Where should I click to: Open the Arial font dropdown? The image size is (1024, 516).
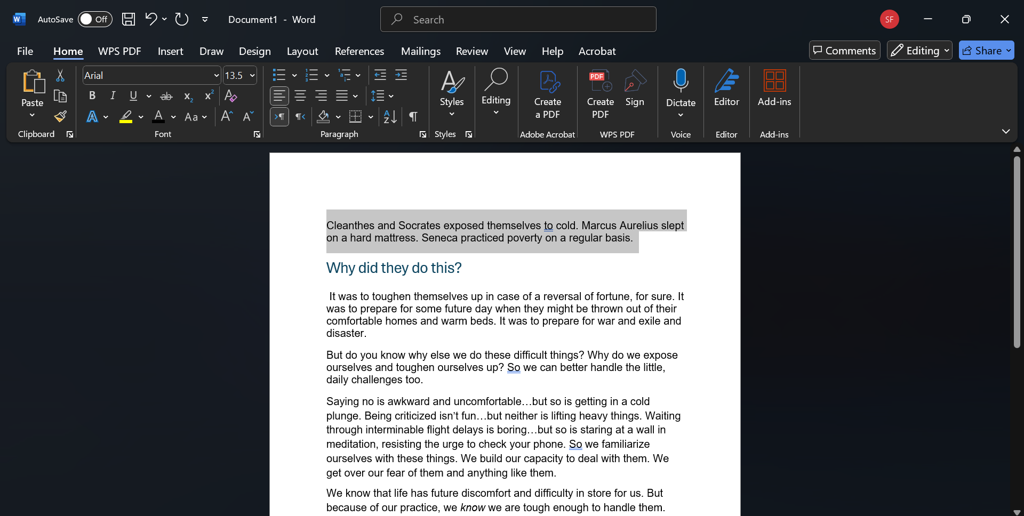coord(215,75)
